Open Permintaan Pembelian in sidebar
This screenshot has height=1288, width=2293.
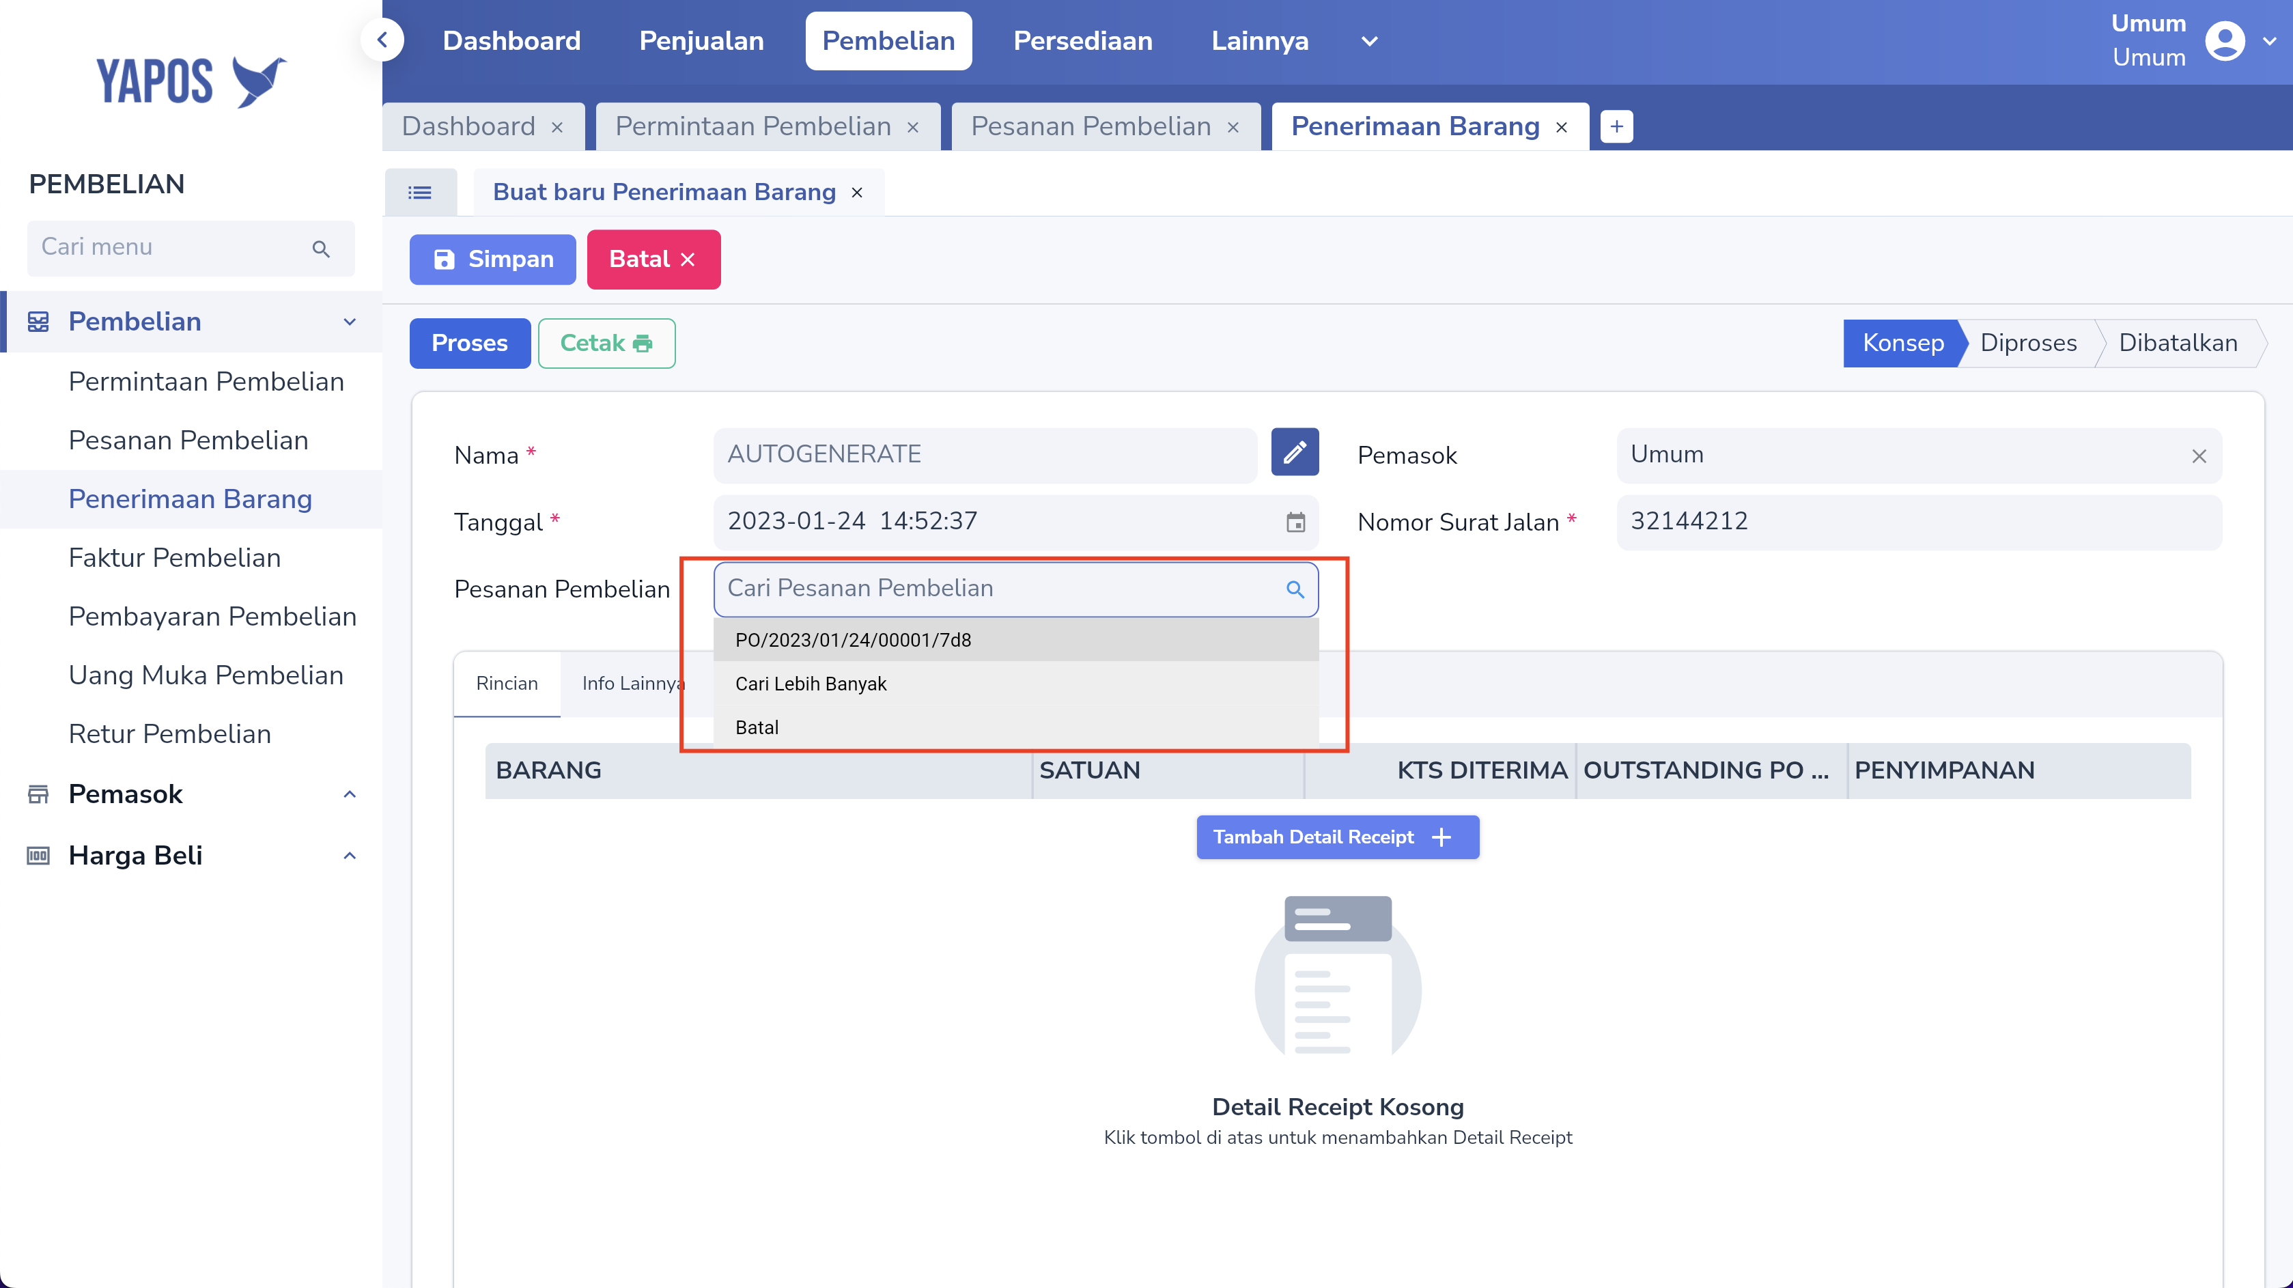point(206,382)
